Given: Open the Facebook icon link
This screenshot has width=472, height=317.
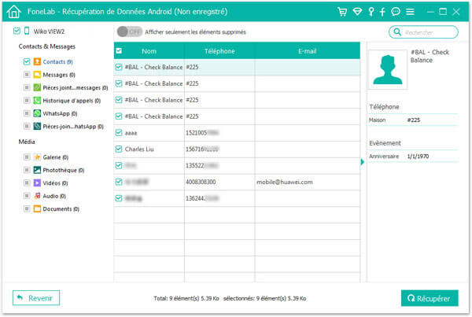Looking at the screenshot, I should (x=382, y=12).
